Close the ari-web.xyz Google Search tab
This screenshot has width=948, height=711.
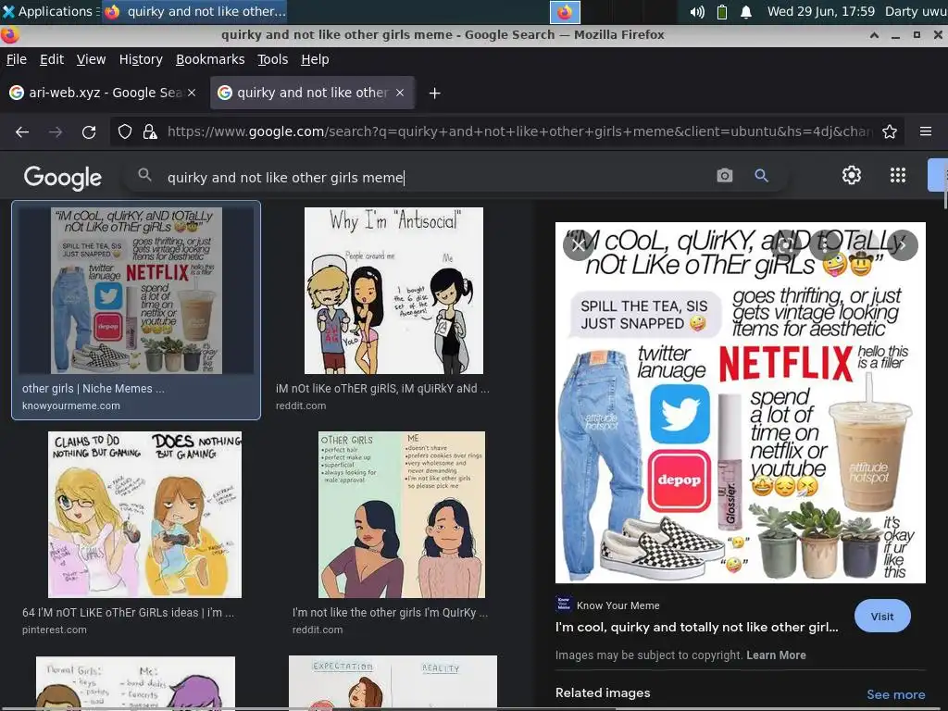tap(192, 93)
